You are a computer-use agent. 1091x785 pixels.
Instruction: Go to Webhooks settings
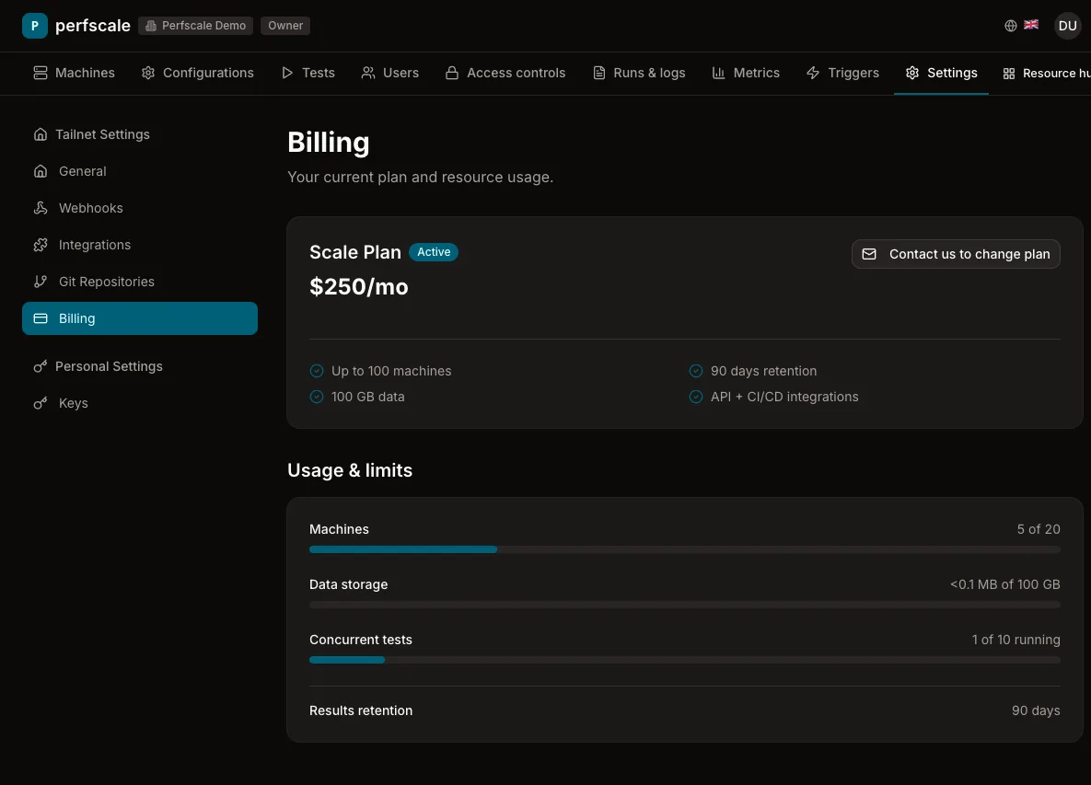[140, 208]
